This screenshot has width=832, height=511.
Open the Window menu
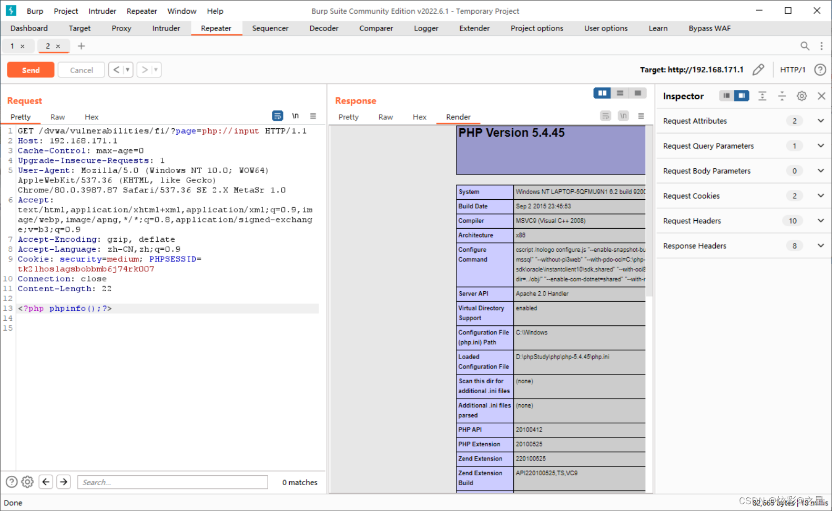pos(181,11)
